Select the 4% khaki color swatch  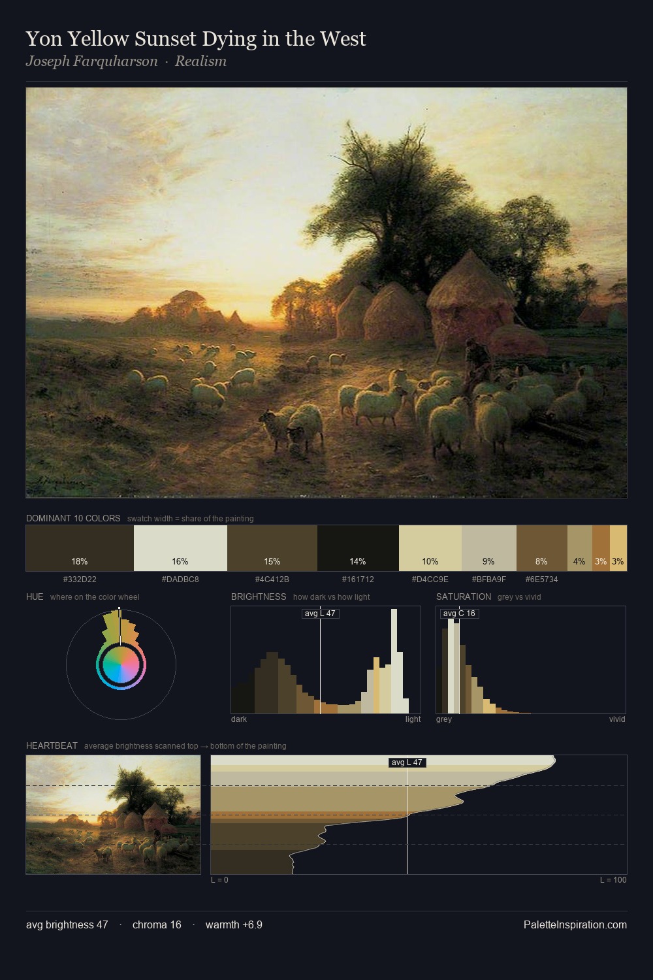[x=580, y=548]
